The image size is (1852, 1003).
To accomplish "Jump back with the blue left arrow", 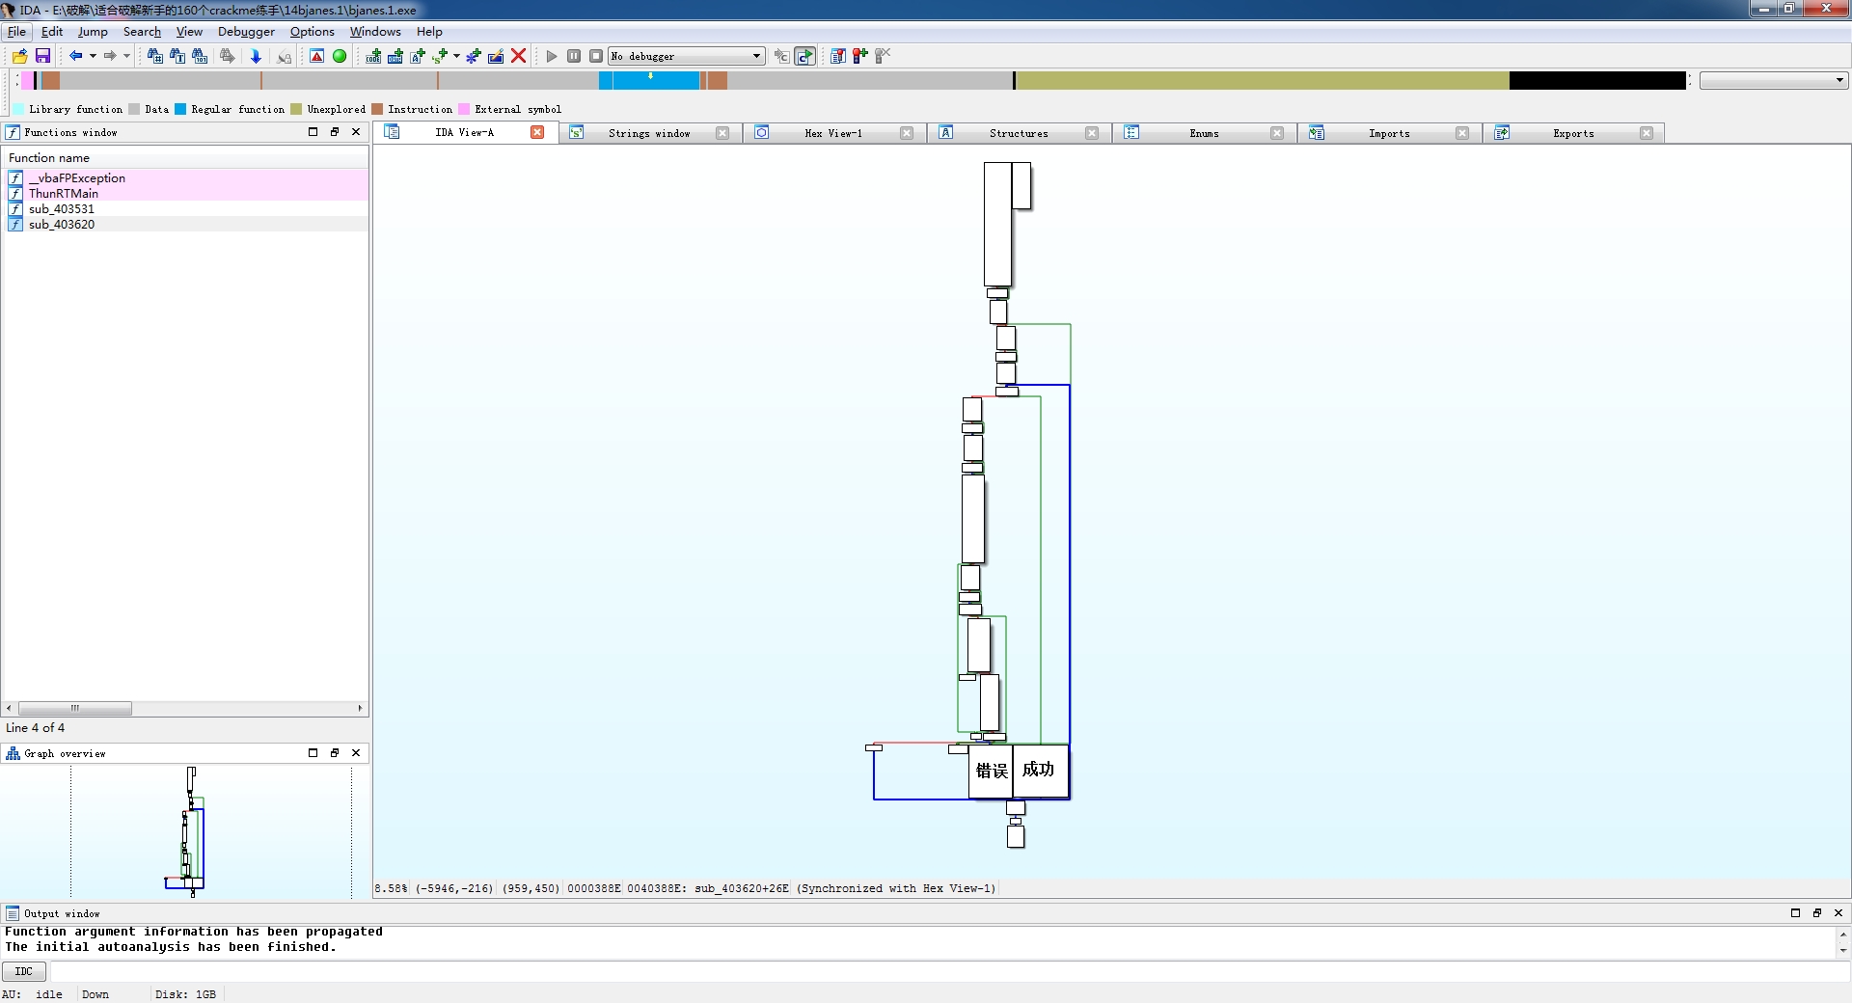I will click(75, 56).
